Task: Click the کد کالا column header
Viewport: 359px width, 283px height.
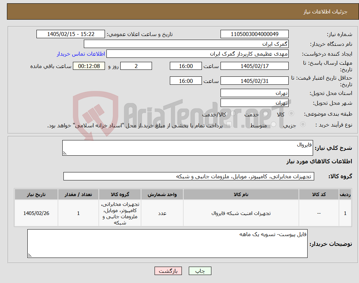Action: point(319,194)
